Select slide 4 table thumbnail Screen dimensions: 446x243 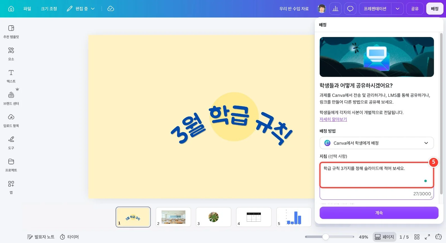(x=254, y=217)
